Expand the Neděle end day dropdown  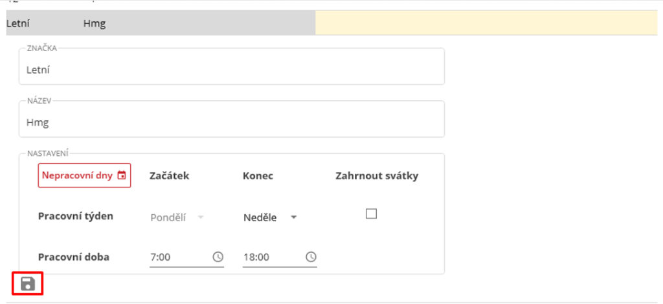293,217
